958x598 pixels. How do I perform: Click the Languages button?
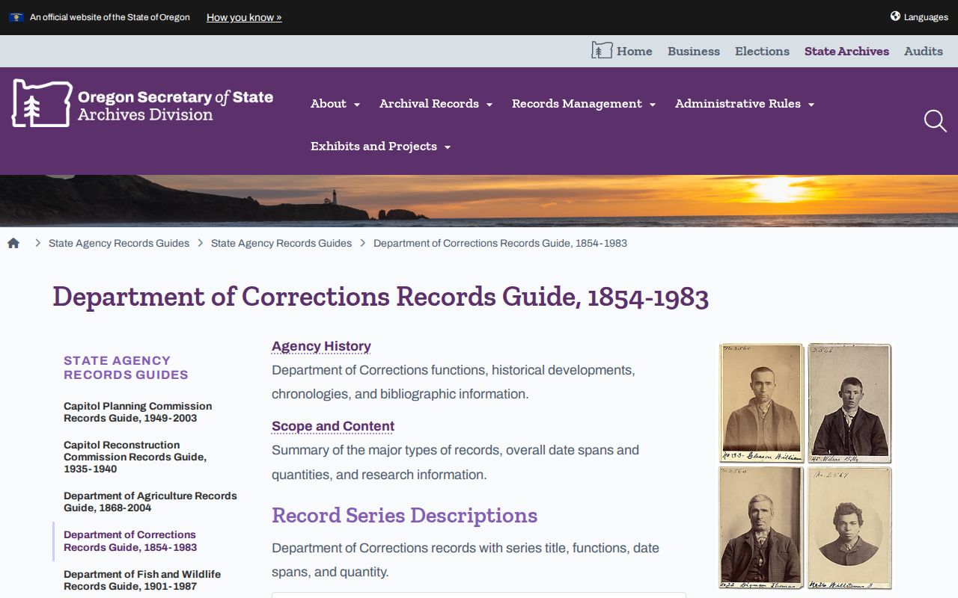(x=919, y=17)
